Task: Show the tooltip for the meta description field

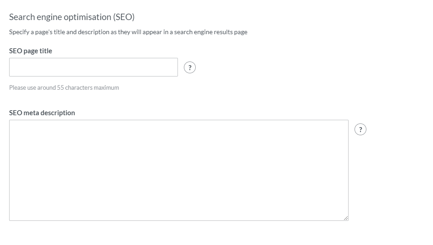Action: pyautogui.click(x=360, y=129)
